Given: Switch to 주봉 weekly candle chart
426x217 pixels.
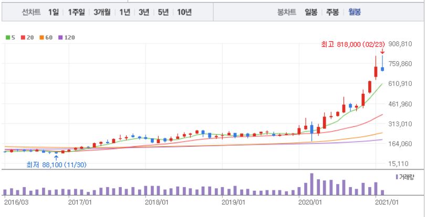Looking at the screenshot, I should (x=333, y=12).
